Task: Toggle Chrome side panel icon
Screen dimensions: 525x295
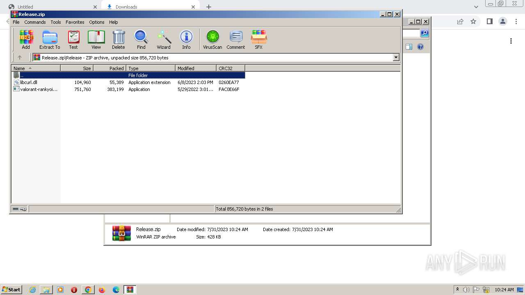Action: coord(489,21)
